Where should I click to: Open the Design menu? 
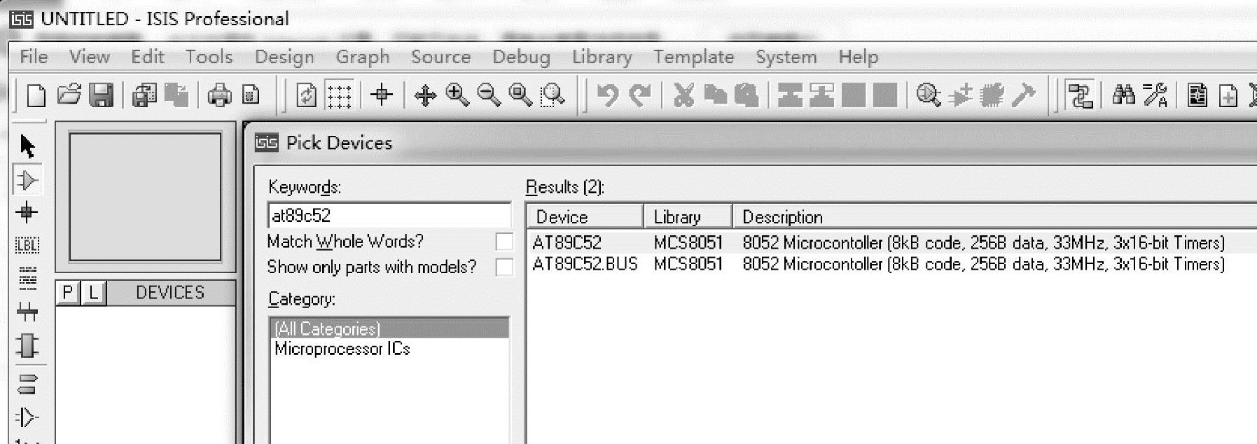pyautogui.click(x=284, y=57)
